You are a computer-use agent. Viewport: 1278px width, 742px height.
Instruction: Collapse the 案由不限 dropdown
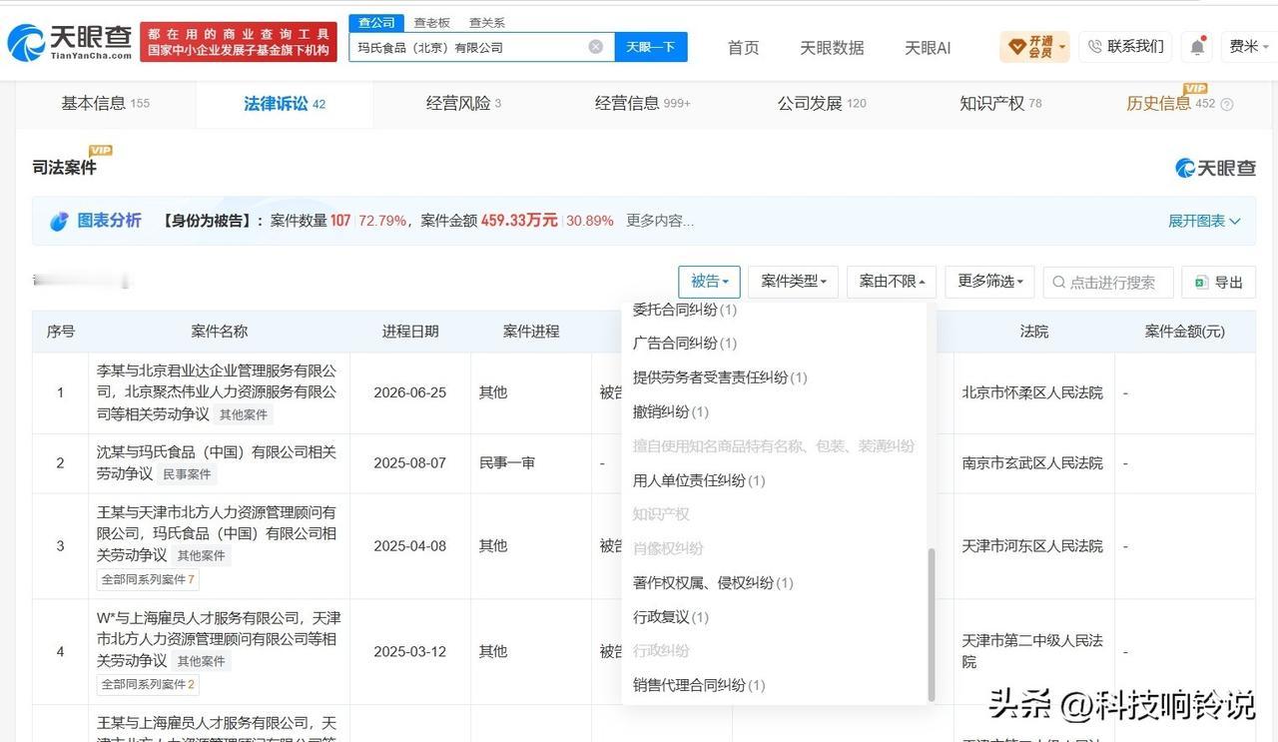(892, 282)
